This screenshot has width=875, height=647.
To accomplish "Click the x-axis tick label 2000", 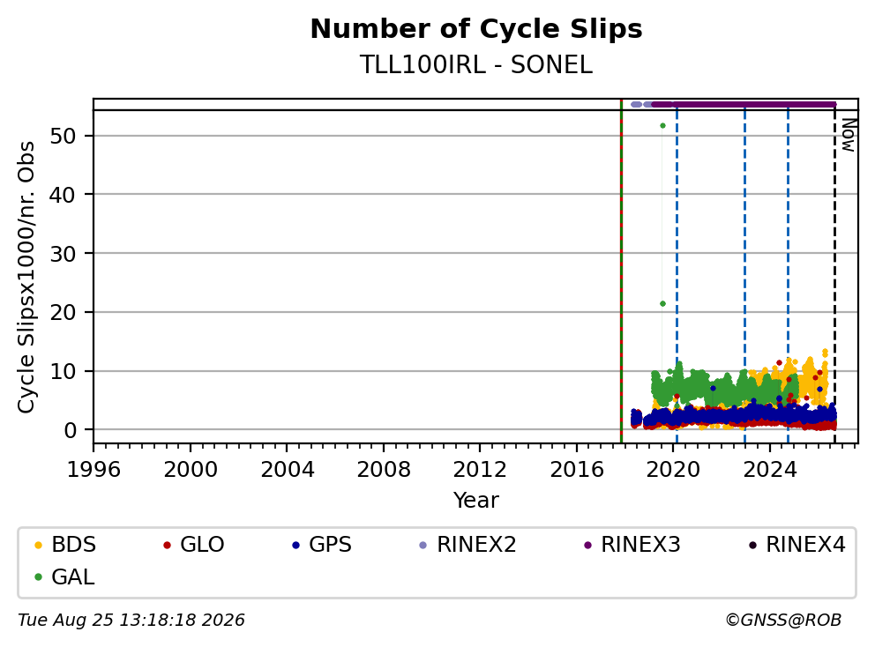I will (191, 470).
